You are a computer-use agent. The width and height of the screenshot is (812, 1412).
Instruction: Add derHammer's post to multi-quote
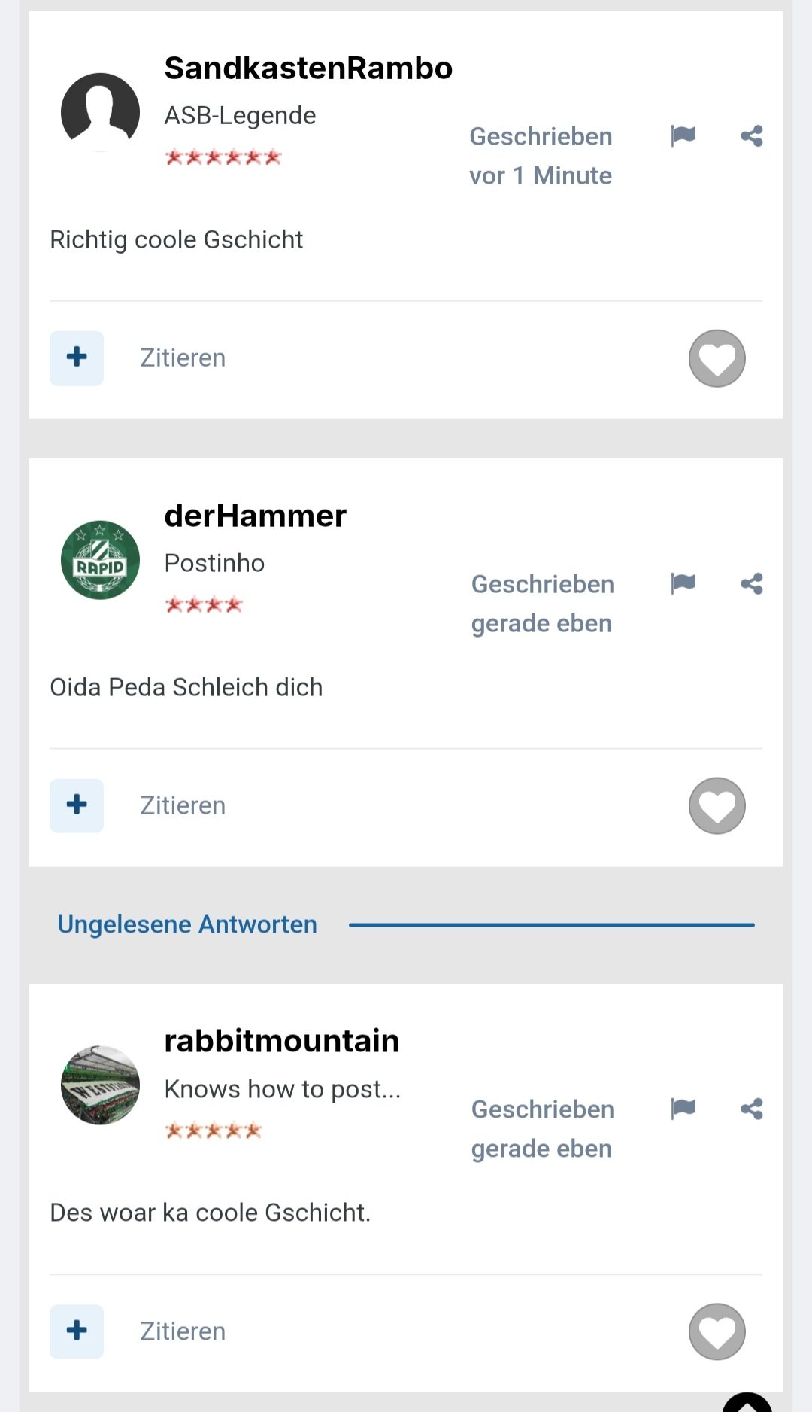[77, 805]
